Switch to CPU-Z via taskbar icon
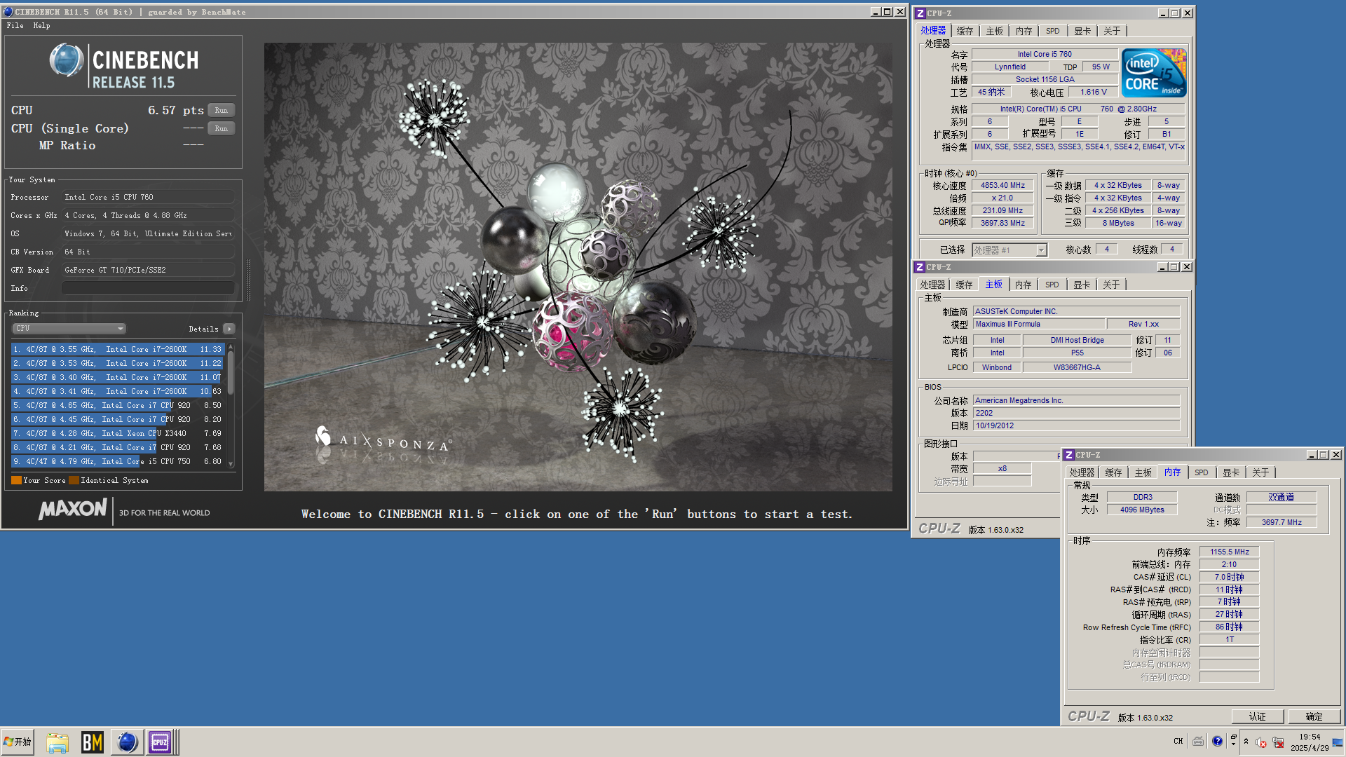The image size is (1346, 757). [x=161, y=742]
